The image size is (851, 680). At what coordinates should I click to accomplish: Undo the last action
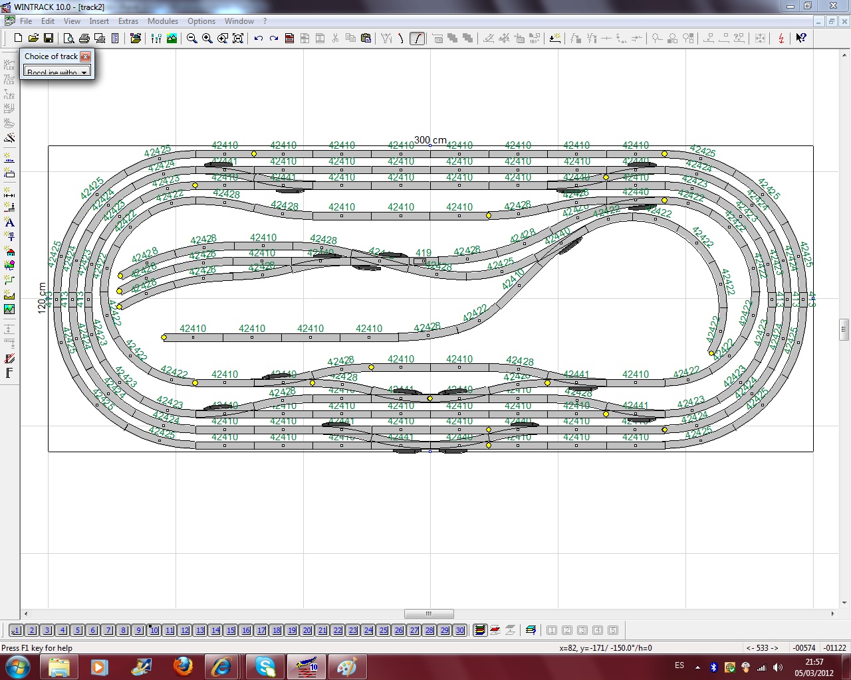[259, 39]
